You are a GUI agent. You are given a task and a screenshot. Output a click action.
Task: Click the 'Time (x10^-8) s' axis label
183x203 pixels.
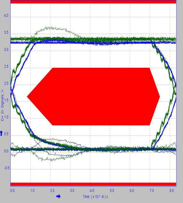(95, 197)
